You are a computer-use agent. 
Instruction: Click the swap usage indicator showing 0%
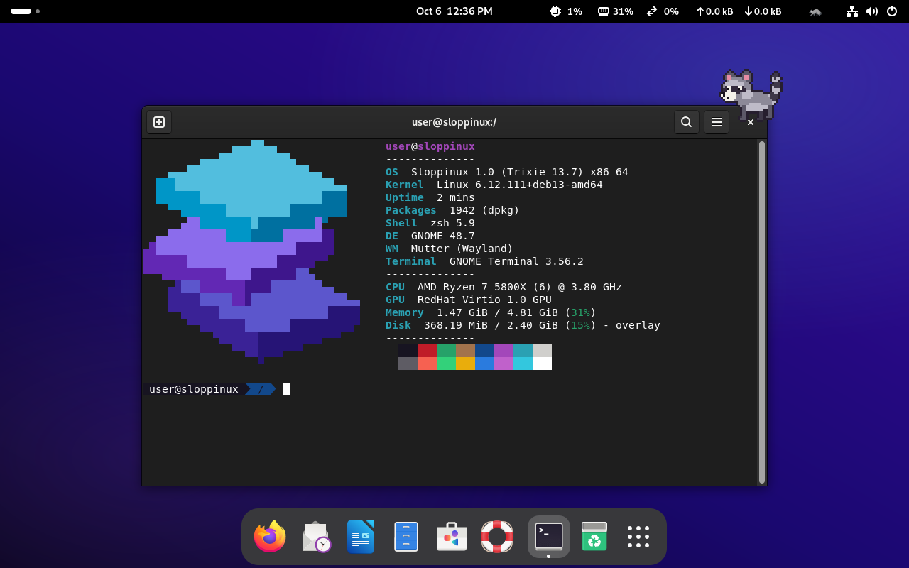click(663, 11)
